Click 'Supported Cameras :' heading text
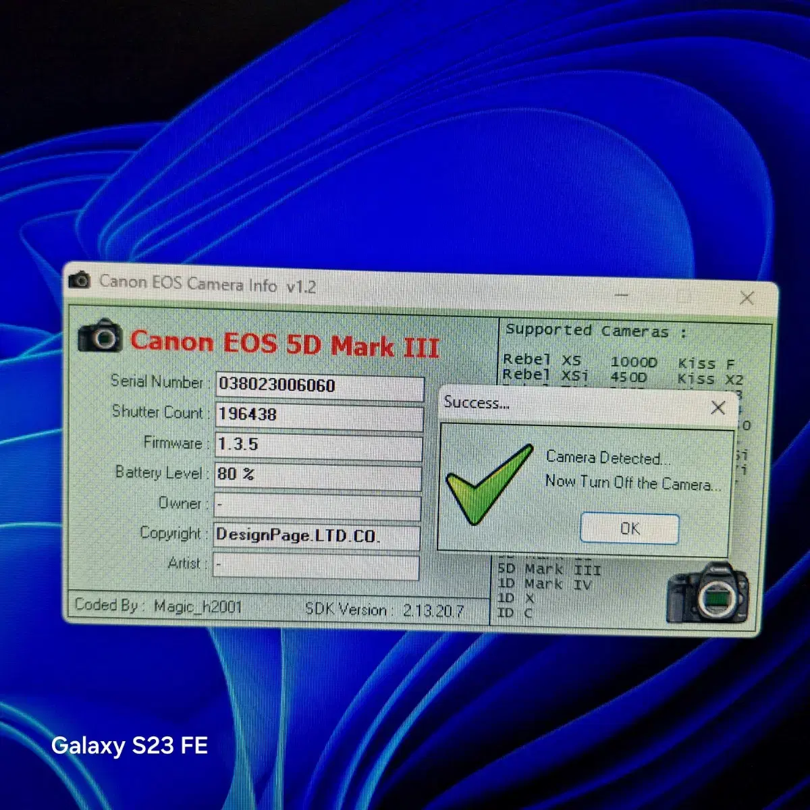 point(596,331)
